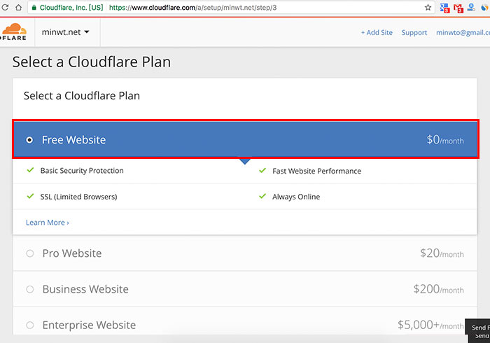Screen dimensions: 490x343
Task: Open Google Translate extension icon
Action: coord(444,8)
